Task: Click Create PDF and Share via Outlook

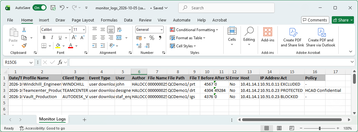Action: pyautogui.click(x=321, y=37)
